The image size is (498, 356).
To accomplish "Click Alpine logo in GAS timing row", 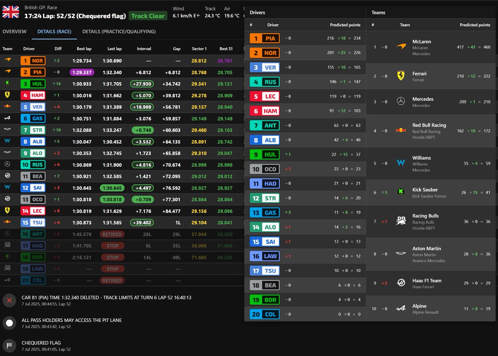I will click(7, 119).
